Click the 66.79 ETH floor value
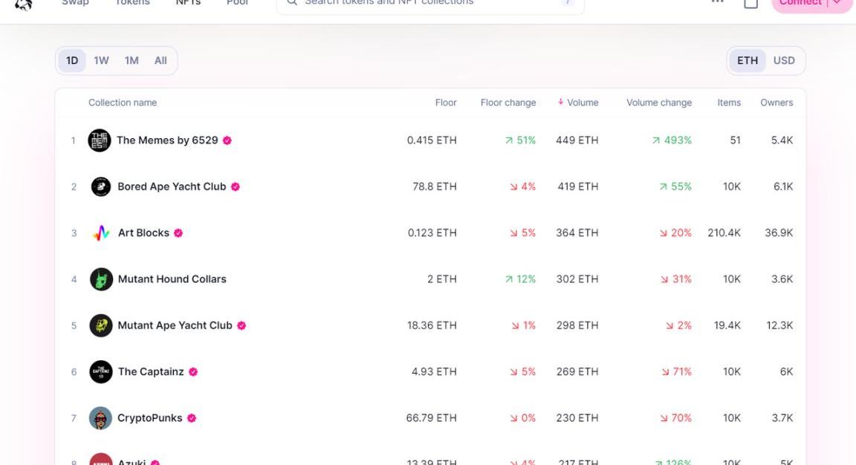The height and width of the screenshot is (465, 856). click(x=431, y=418)
